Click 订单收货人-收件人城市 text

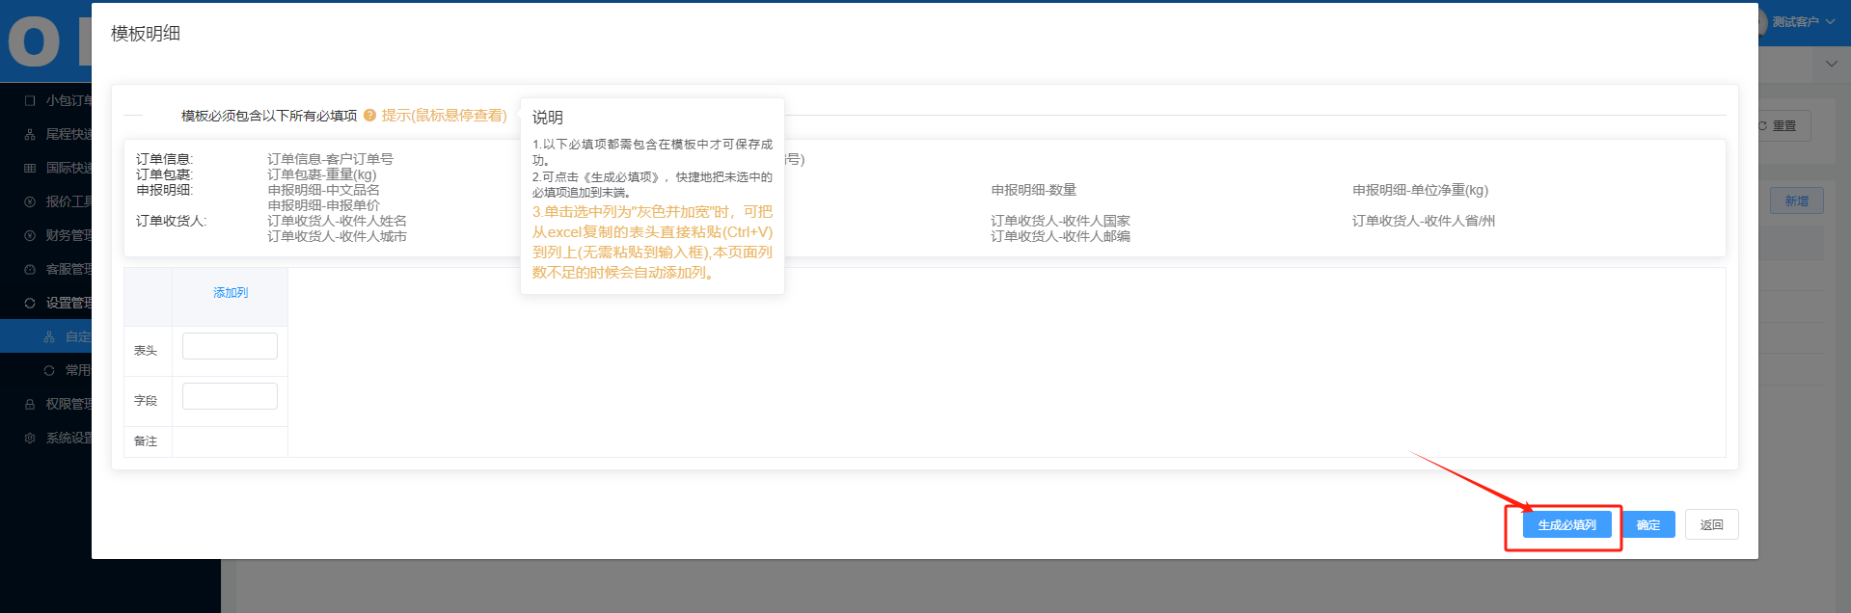click(337, 236)
